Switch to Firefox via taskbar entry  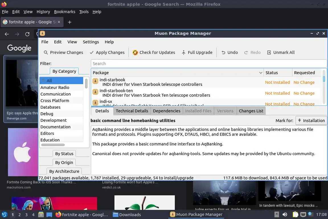(82, 215)
